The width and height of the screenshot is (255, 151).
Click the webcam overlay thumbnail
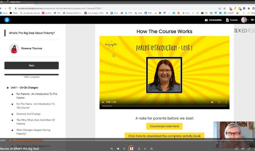[234, 135]
